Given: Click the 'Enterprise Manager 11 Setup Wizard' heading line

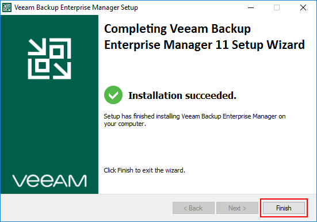Looking at the screenshot, I should [x=204, y=45].
